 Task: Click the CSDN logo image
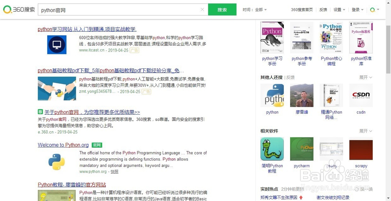pos(361,95)
